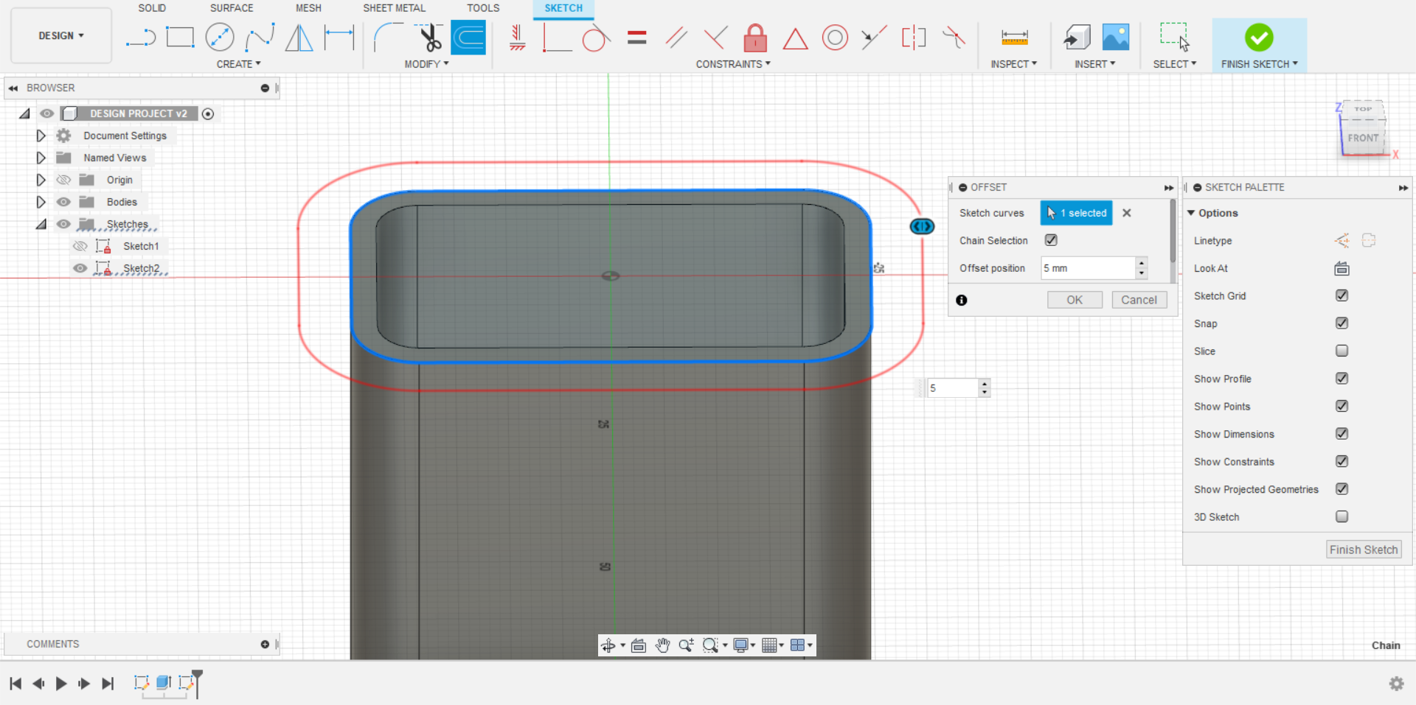
Task: Open the CREATE dropdown menu
Action: pyautogui.click(x=238, y=64)
